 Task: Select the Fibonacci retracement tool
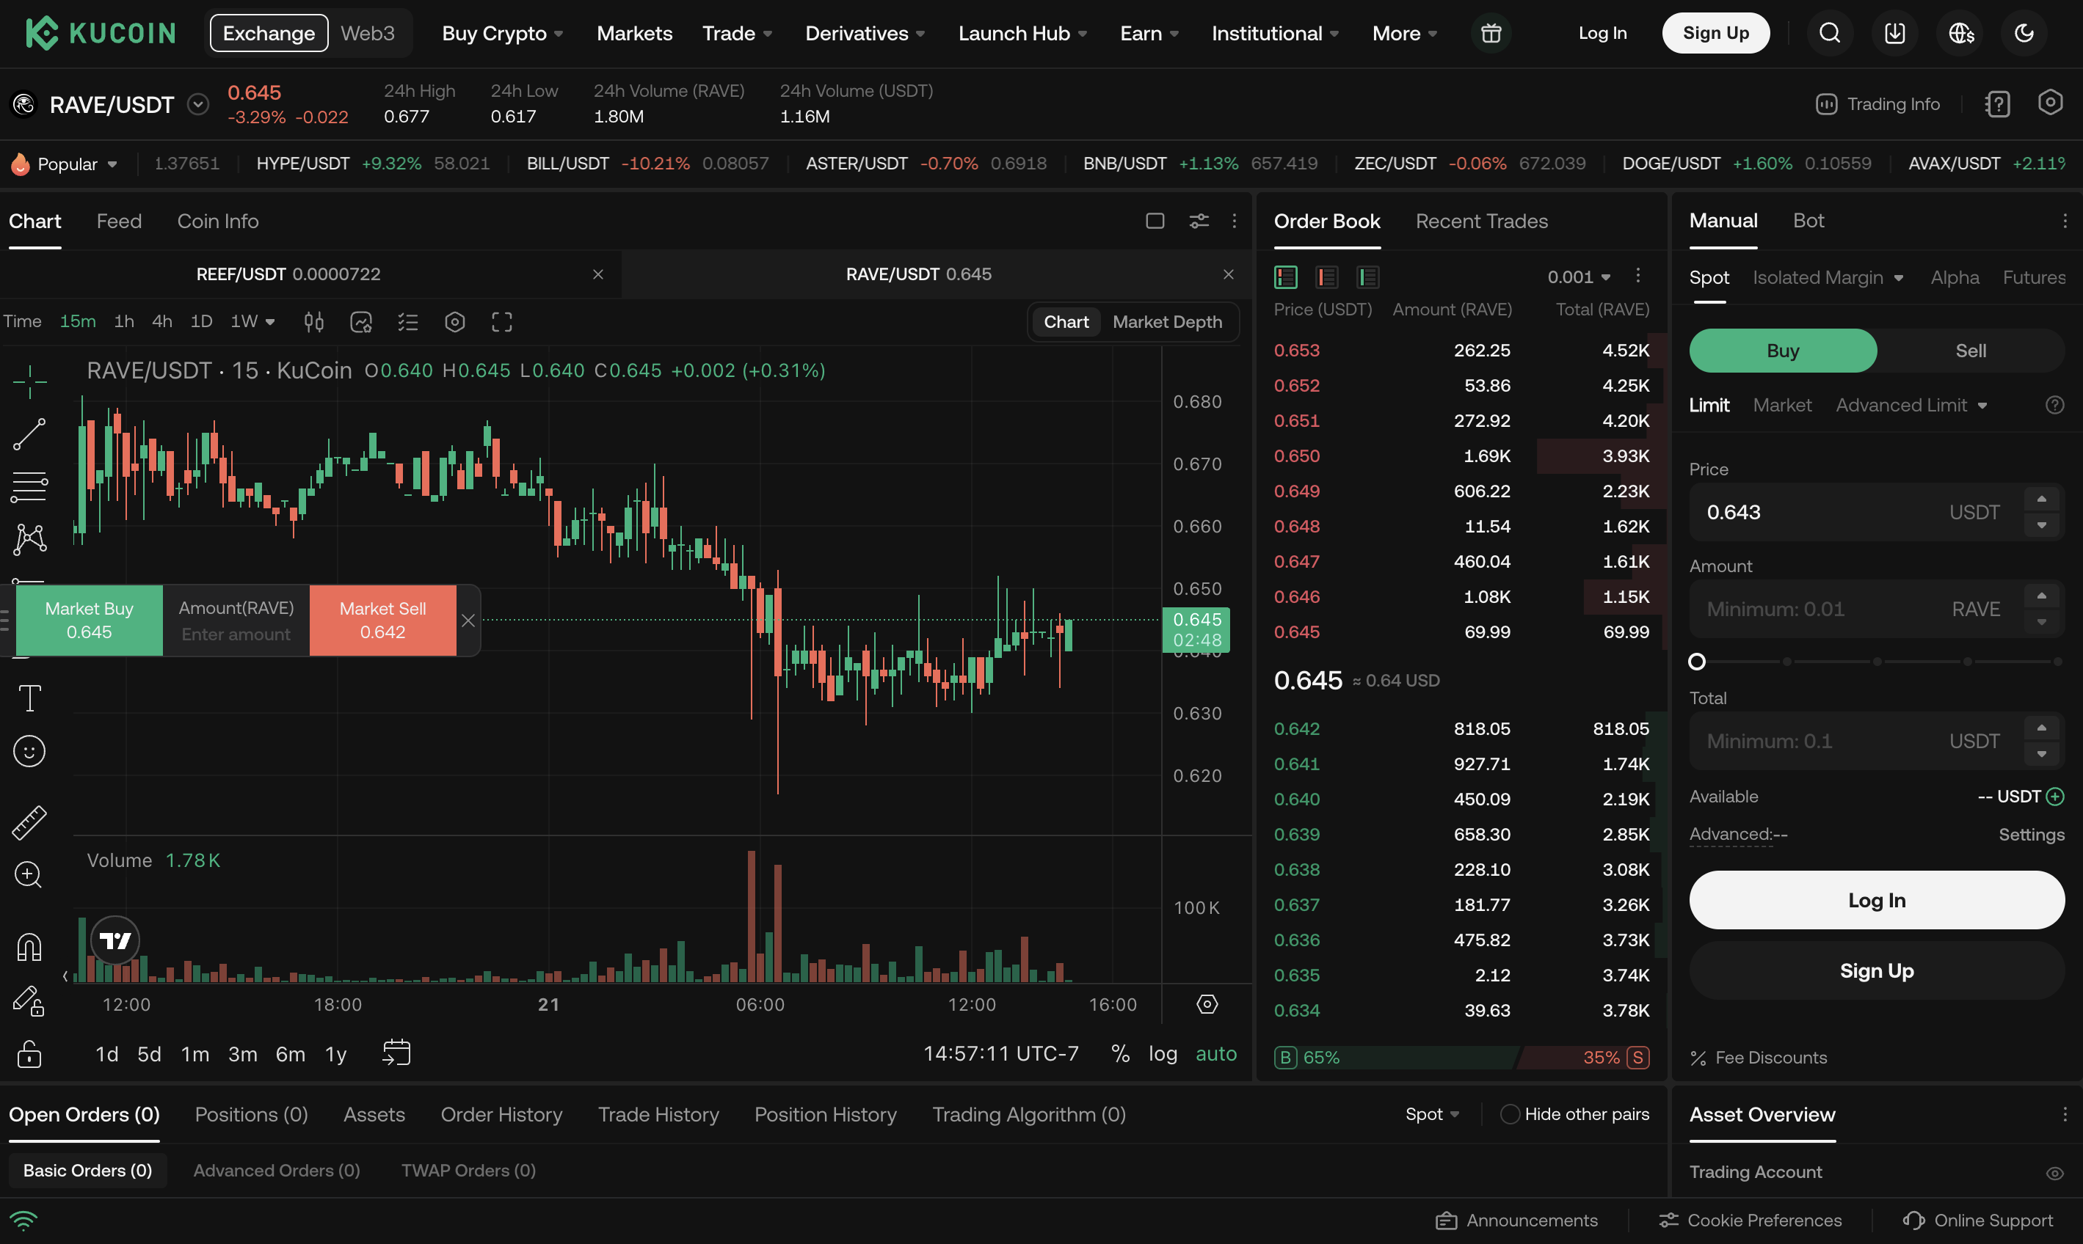(29, 487)
